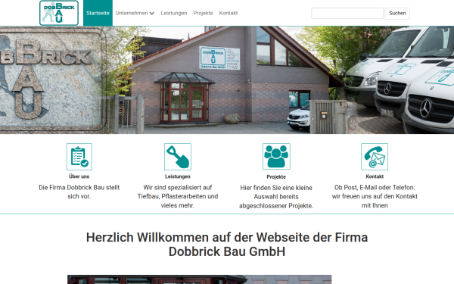Open the Über uns heading link
Image resolution: width=454 pixels, height=284 pixels.
pyautogui.click(x=79, y=176)
